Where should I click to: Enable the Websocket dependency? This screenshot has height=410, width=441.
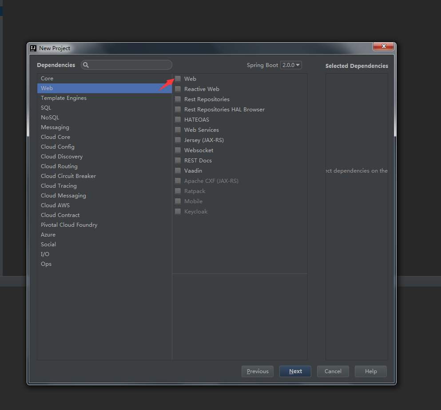pyautogui.click(x=178, y=150)
